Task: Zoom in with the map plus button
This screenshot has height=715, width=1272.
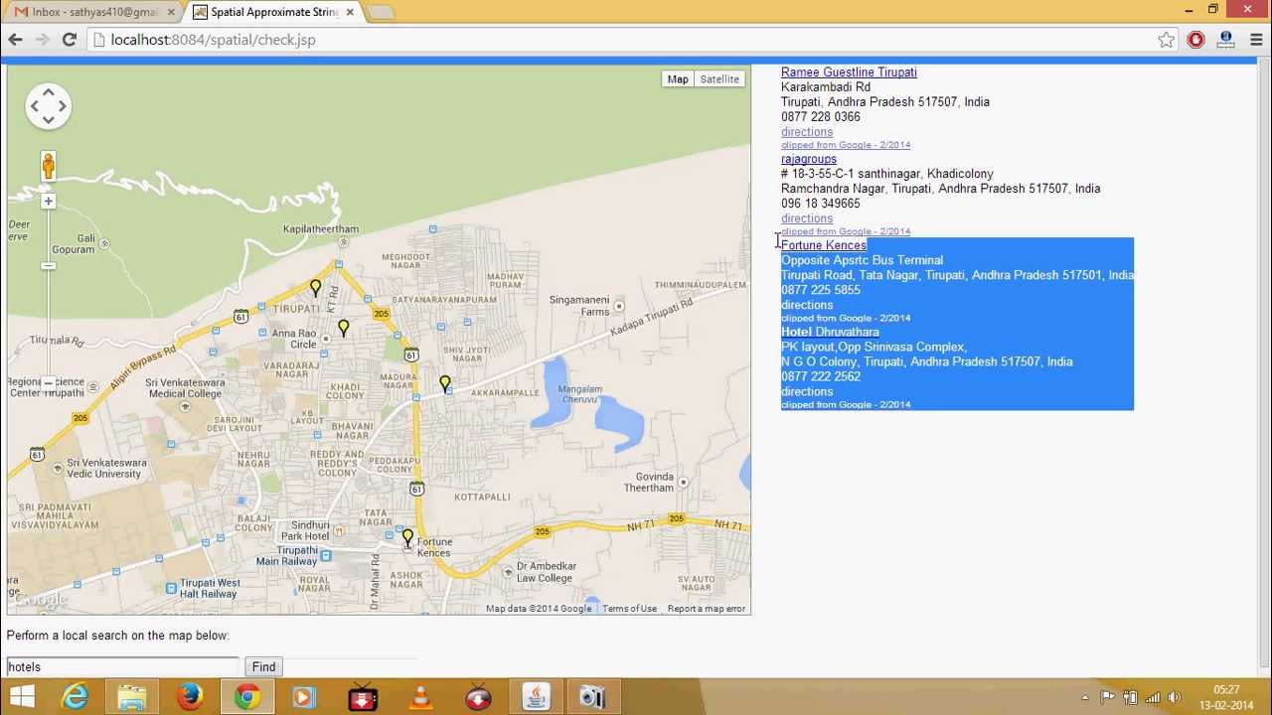Action: click(48, 202)
